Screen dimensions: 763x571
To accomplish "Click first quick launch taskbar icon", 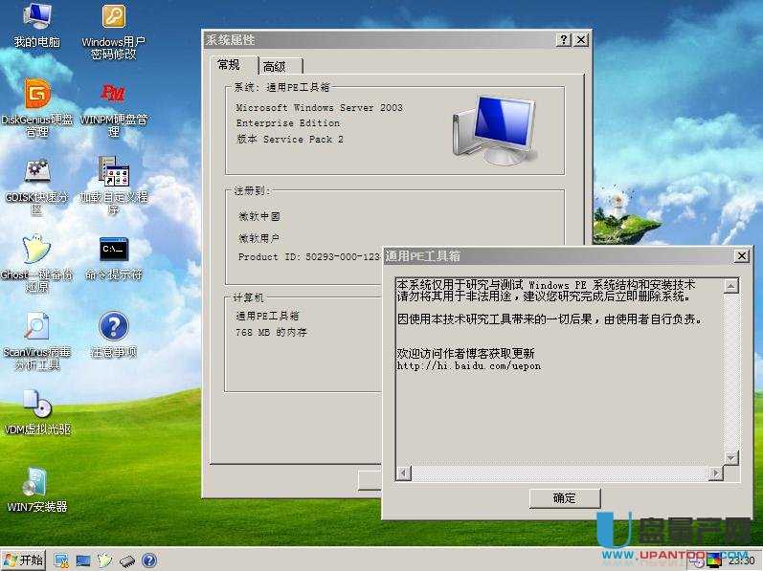I will click(61, 560).
